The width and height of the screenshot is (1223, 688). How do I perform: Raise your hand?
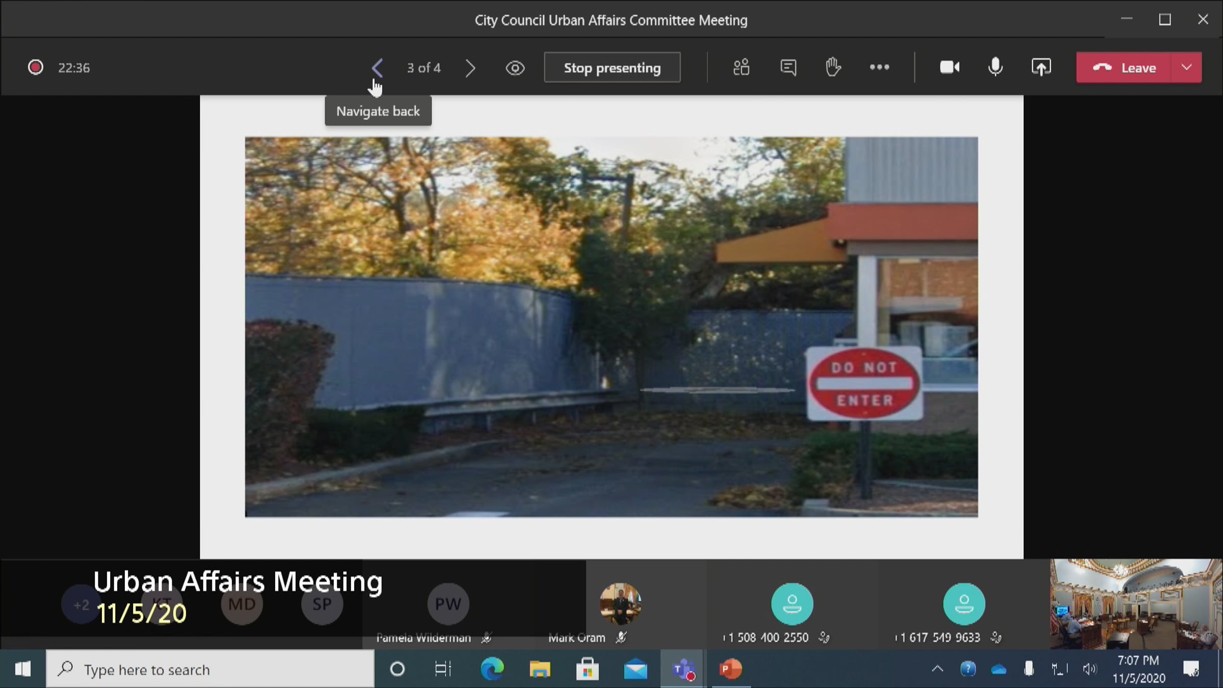(x=833, y=67)
